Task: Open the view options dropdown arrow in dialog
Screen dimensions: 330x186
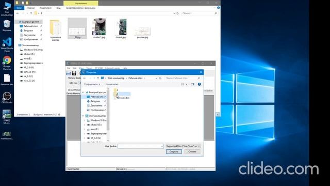Action: [x=187, y=84]
